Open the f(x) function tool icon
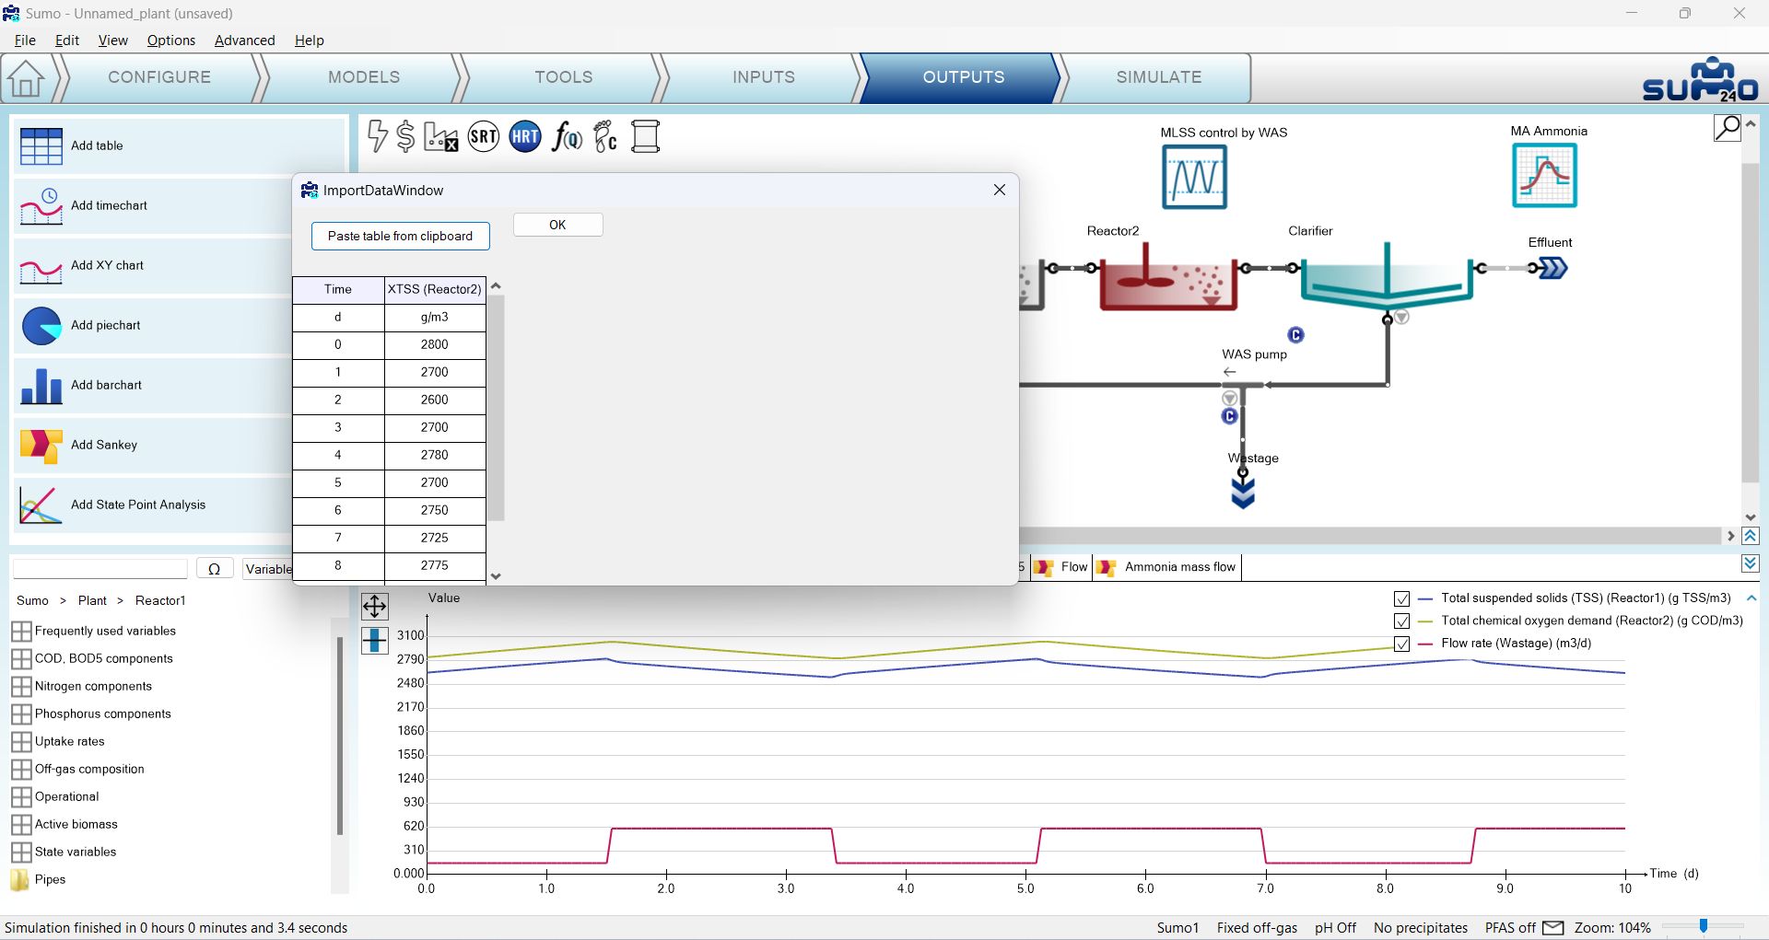1769x940 pixels. tap(567, 137)
